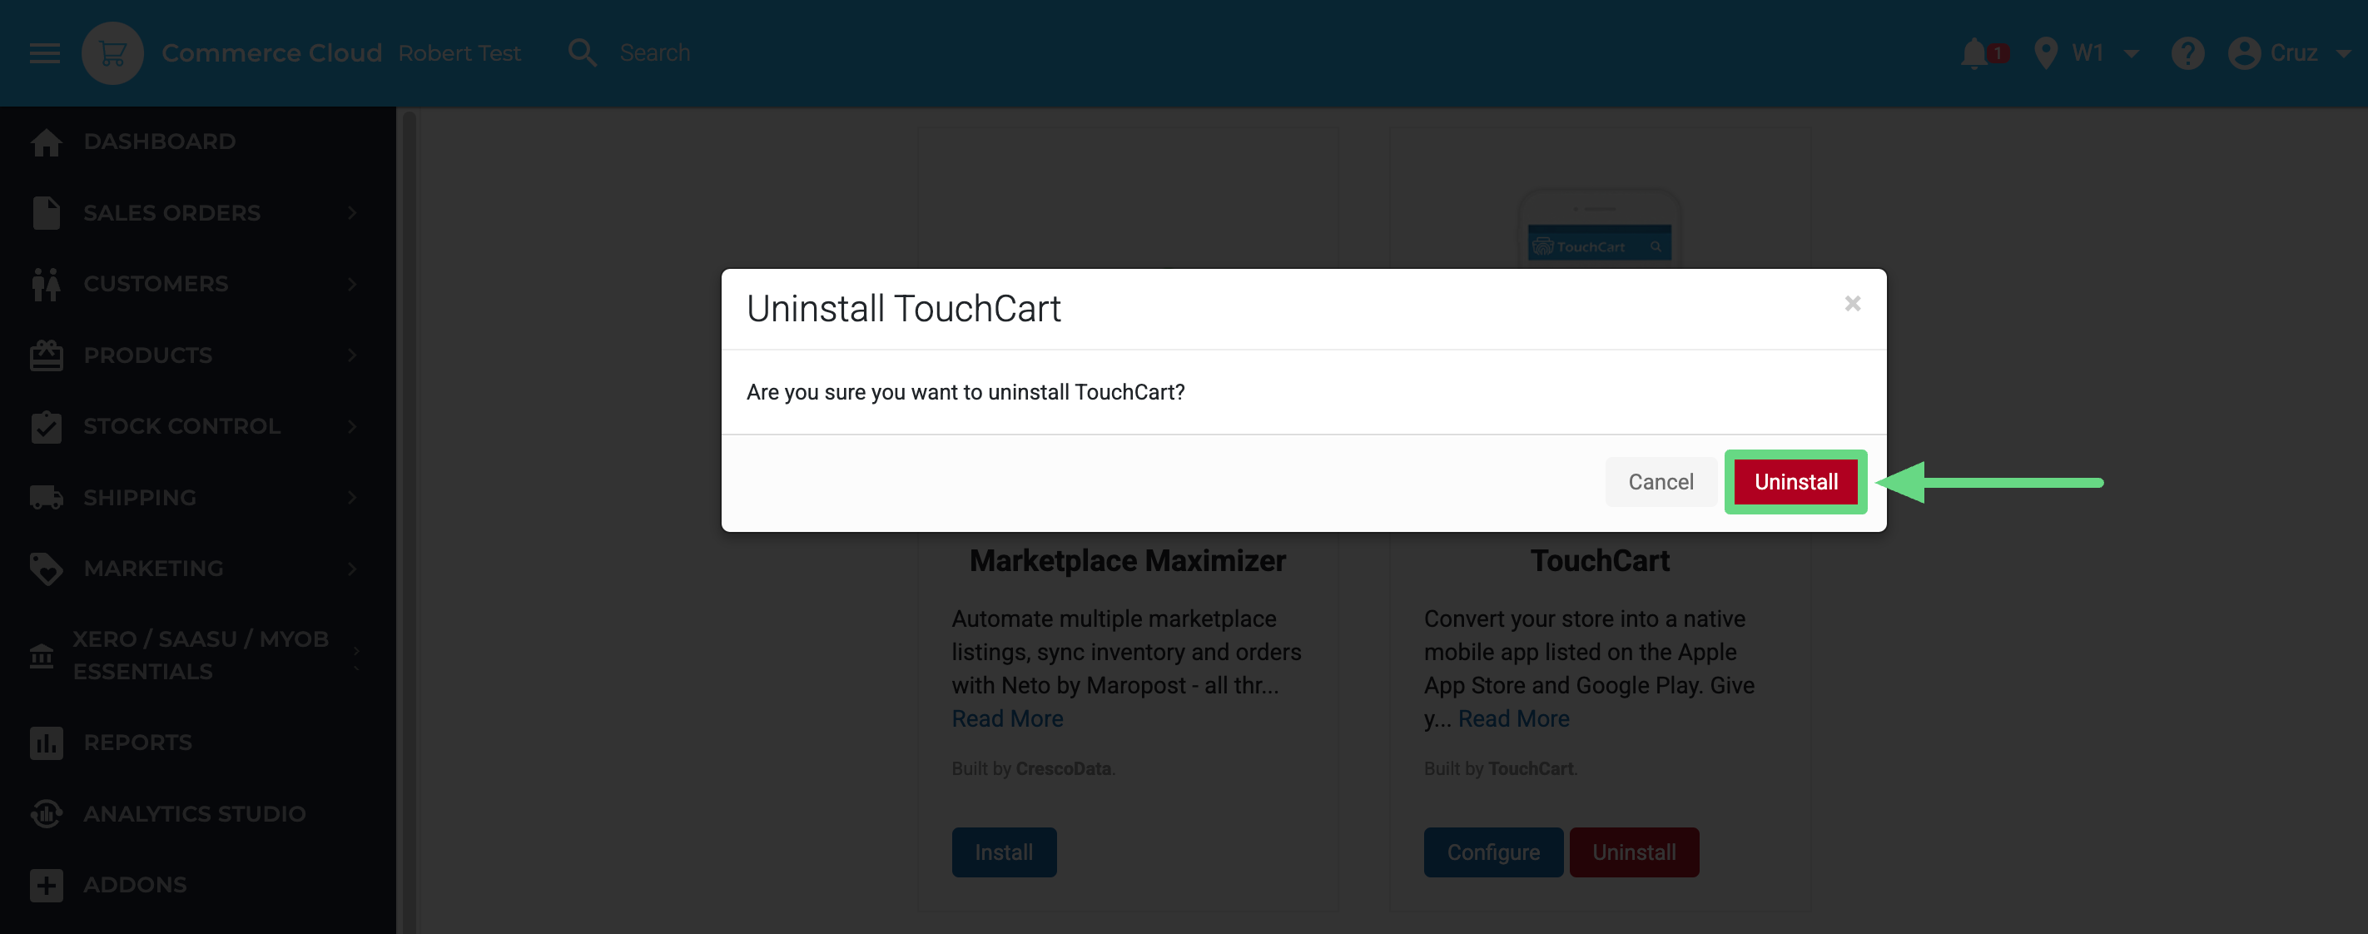
Task: Open the Cruz user avatar
Action: (2245, 52)
